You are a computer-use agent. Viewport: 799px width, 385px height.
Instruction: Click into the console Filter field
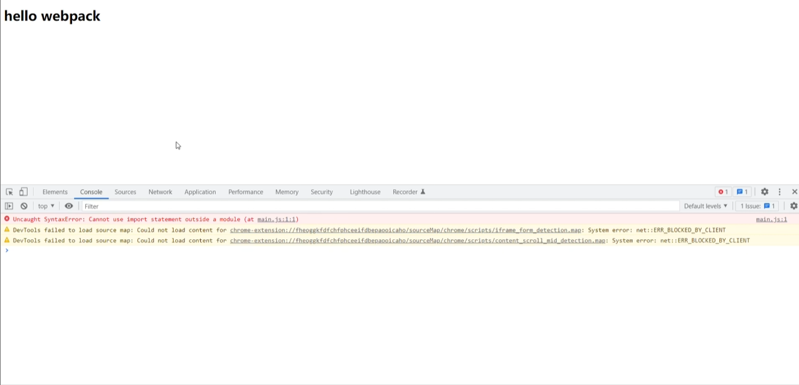(376, 206)
